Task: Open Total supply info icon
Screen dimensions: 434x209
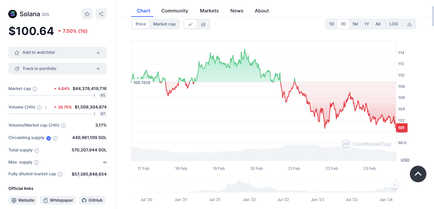Action: tap(37, 150)
